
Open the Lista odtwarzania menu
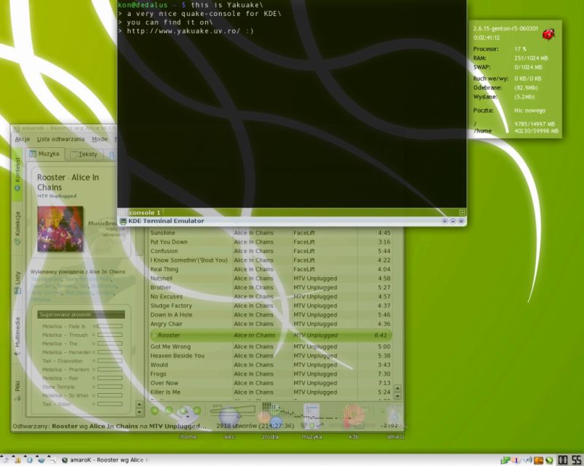(x=61, y=139)
